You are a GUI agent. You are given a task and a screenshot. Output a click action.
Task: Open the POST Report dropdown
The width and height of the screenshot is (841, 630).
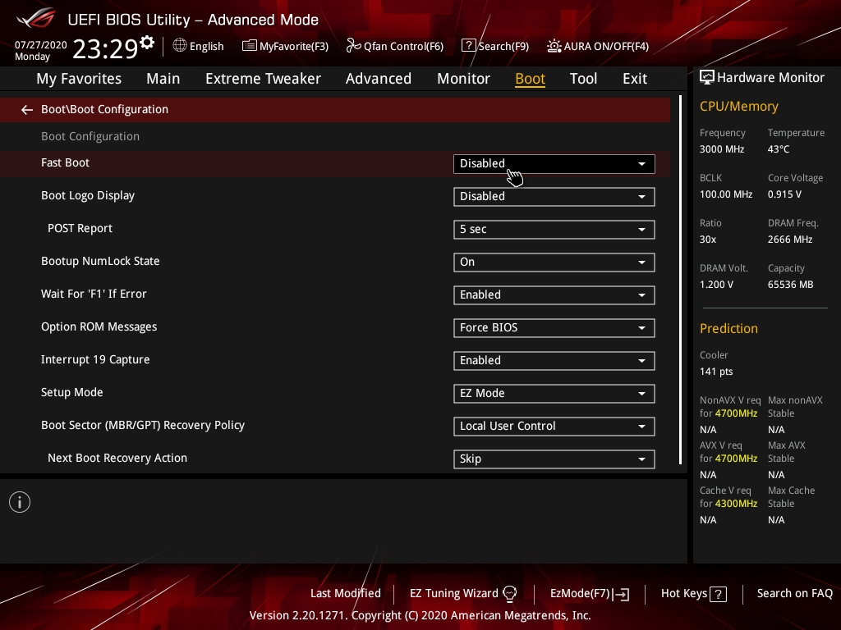tap(554, 230)
